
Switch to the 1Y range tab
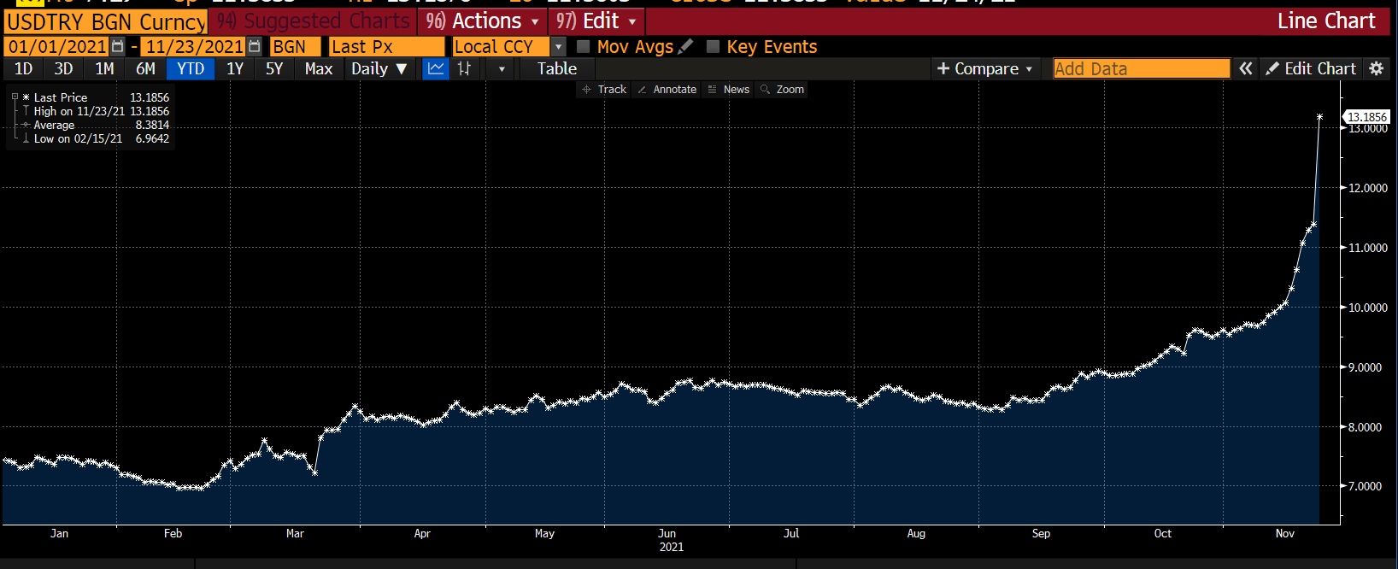pos(235,69)
